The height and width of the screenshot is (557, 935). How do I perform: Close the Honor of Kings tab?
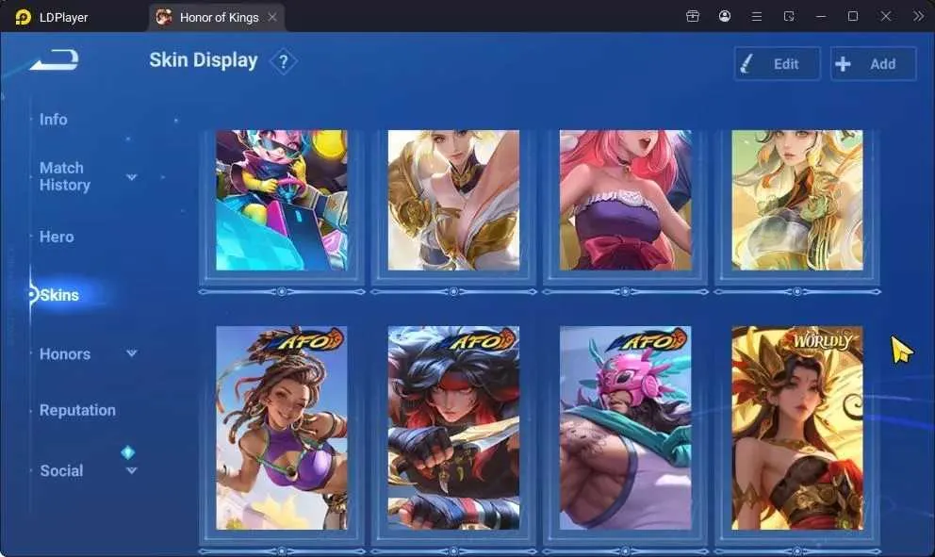pyautogui.click(x=272, y=17)
